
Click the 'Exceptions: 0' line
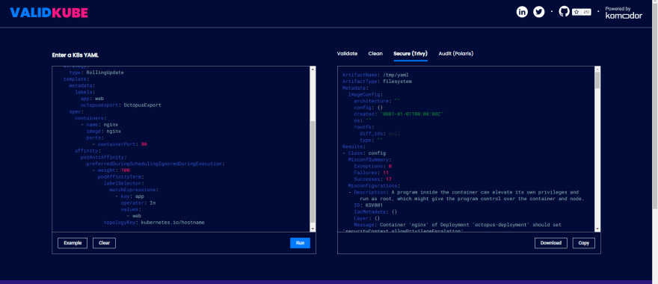tap(372, 166)
